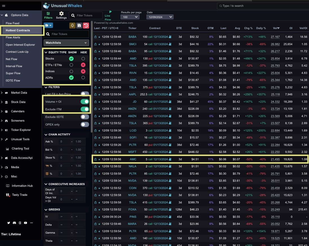Open chart icon for TSLA 395 call
This screenshot has height=246, width=309.
click(170, 66)
